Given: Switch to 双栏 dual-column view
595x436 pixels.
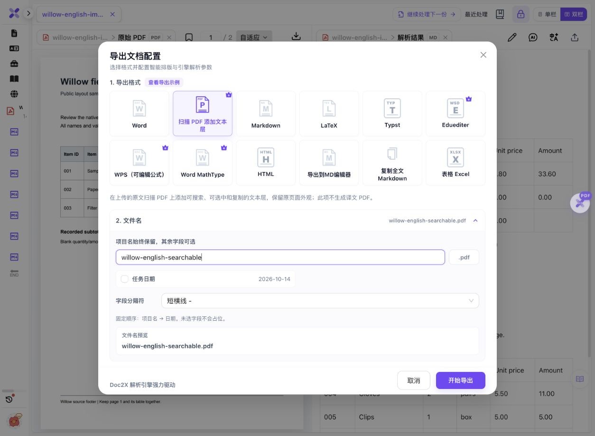Looking at the screenshot, I should click(574, 14).
